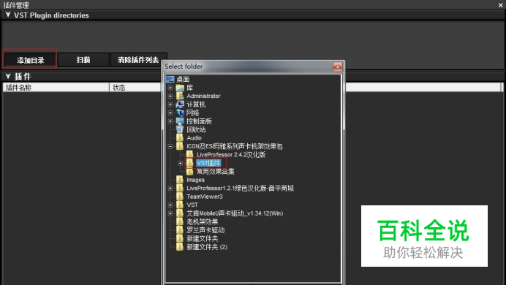Click the VST folder icon

180,205
